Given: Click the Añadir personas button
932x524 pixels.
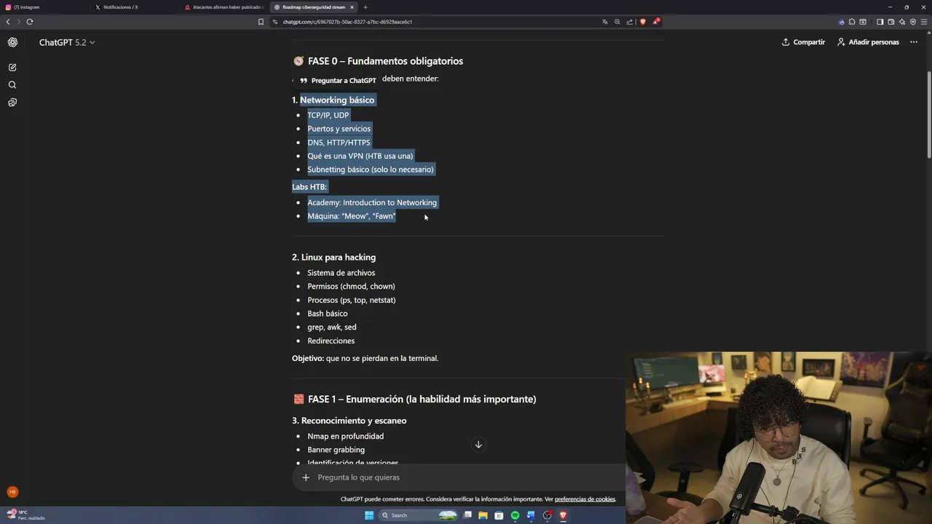Looking at the screenshot, I should (868, 42).
